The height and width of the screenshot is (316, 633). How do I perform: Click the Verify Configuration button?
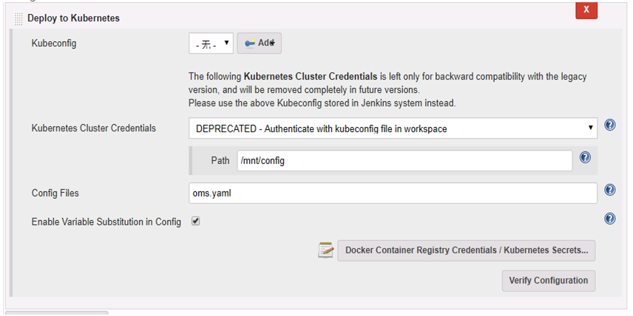(548, 281)
